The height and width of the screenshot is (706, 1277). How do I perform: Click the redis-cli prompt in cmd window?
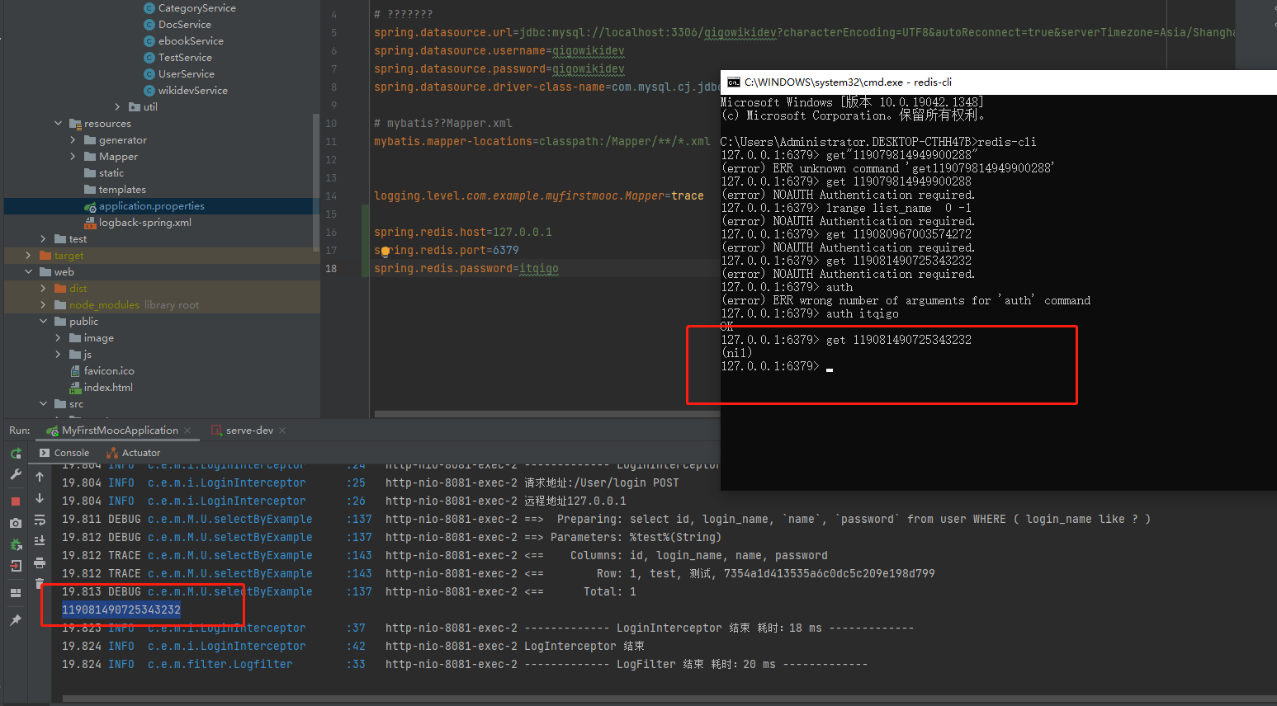tap(770, 366)
